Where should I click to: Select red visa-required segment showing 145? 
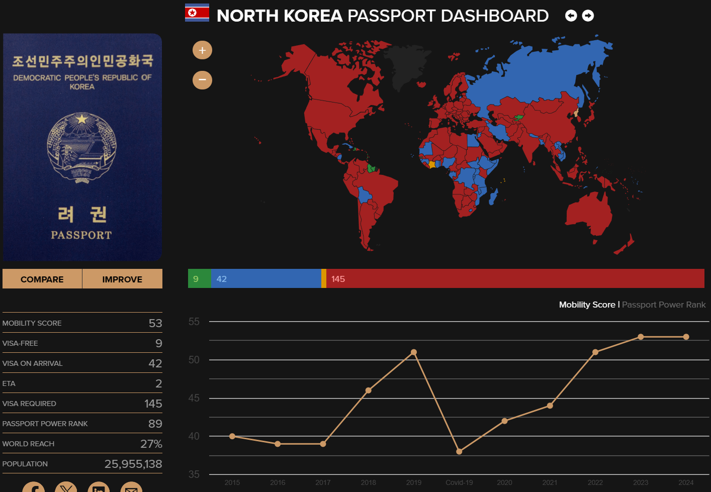tap(515, 278)
